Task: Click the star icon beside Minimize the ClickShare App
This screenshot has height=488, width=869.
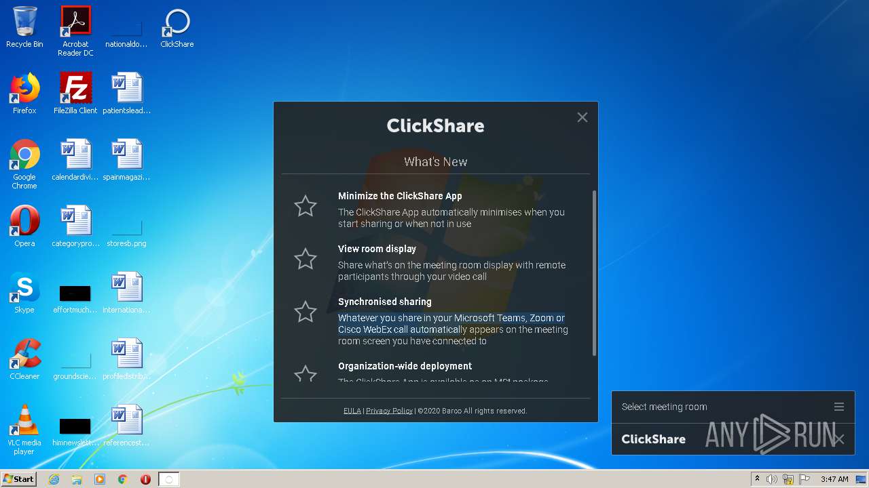Action: pos(306,206)
